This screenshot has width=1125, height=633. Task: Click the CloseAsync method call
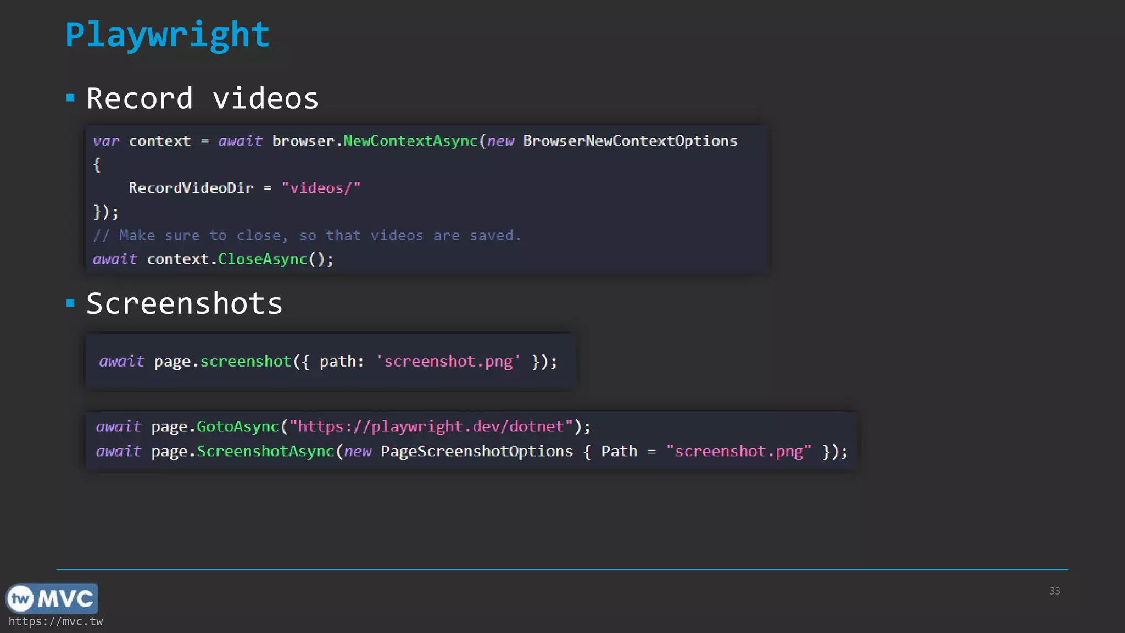click(263, 259)
